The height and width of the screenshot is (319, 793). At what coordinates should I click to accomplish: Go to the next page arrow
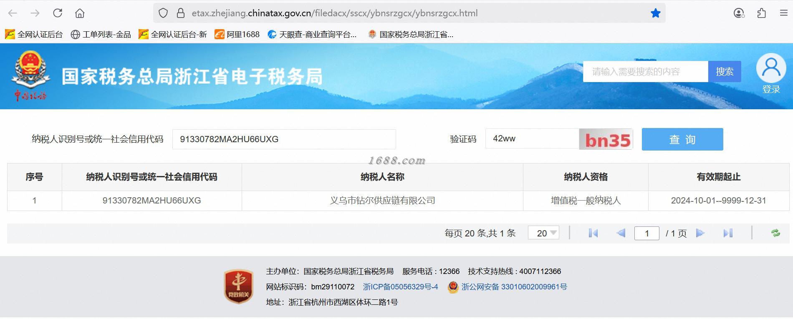coord(700,233)
